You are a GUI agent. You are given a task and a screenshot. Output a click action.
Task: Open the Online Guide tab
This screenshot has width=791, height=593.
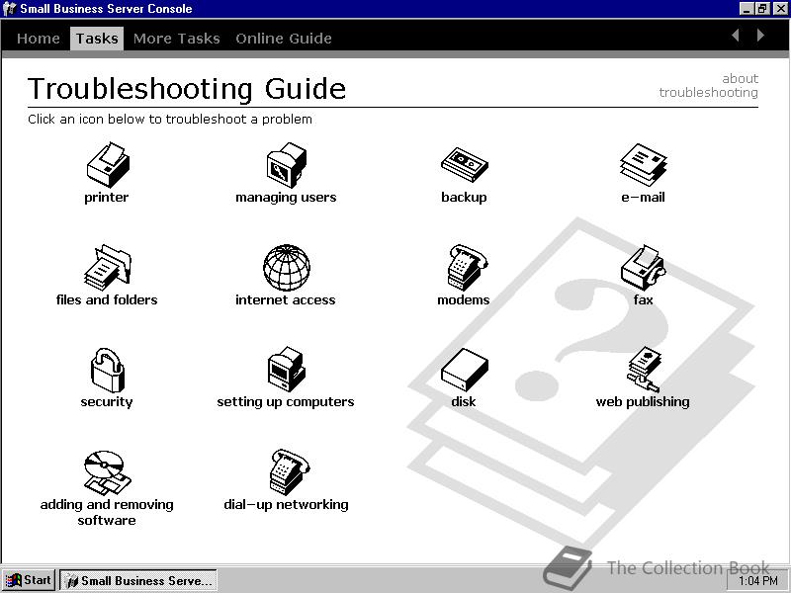[x=284, y=39]
